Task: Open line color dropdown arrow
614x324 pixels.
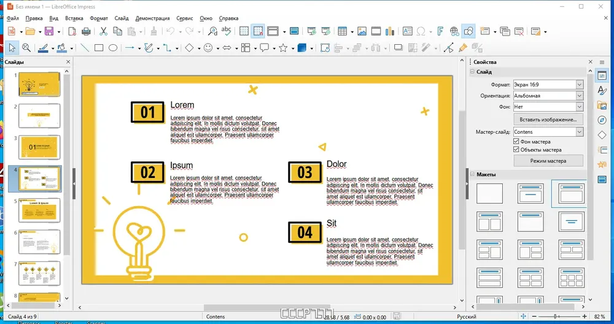Action: pyautogui.click(x=53, y=48)
